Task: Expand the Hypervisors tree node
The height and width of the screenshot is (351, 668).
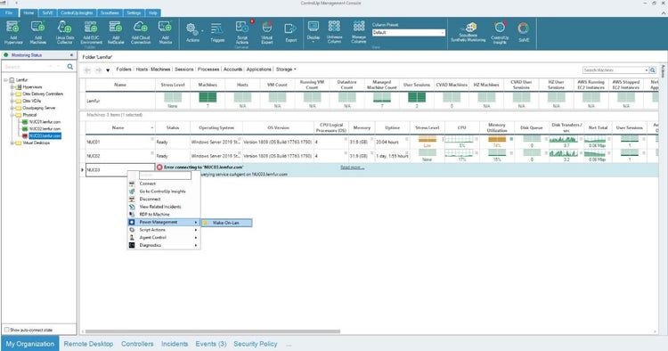Action: click(12, 87)
